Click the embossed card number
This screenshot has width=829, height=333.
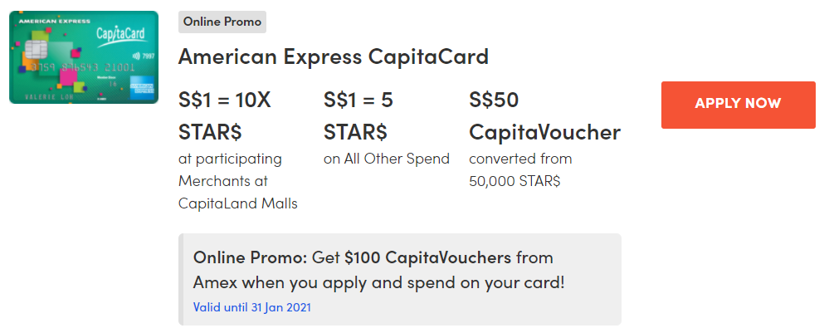(x=76, y=66)
